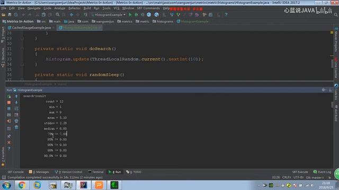This screenshot has height=190, width=339.
Task: Open the SBT Console tool window
Action: tap(15, 172)
